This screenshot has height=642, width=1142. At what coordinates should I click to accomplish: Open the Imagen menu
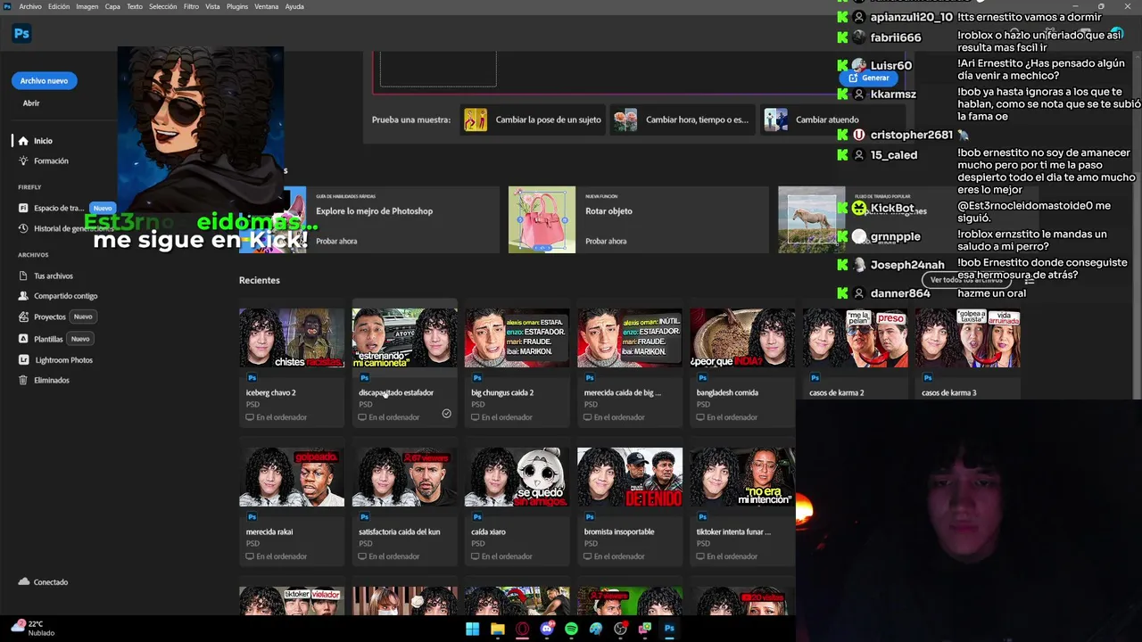pyautogui.click(x=87, y=6)
